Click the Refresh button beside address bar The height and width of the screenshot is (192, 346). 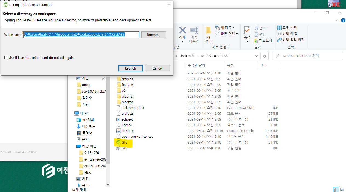pos(264,56)
